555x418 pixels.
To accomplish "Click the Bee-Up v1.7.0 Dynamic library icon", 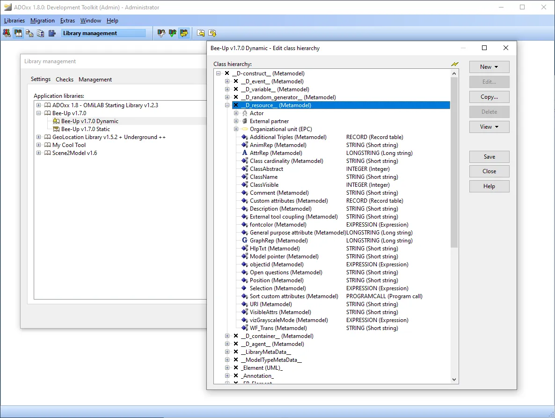I will click(56, 121).
